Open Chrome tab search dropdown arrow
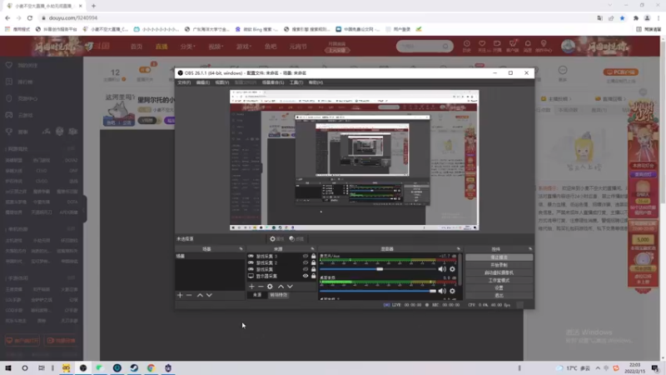The width and height of the screenshot is (666, 375). pos(610,6)
